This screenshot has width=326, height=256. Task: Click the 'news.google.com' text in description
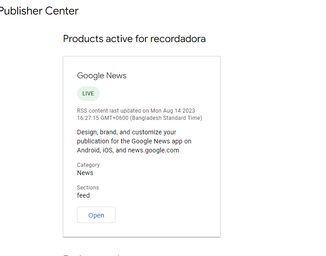153,150
